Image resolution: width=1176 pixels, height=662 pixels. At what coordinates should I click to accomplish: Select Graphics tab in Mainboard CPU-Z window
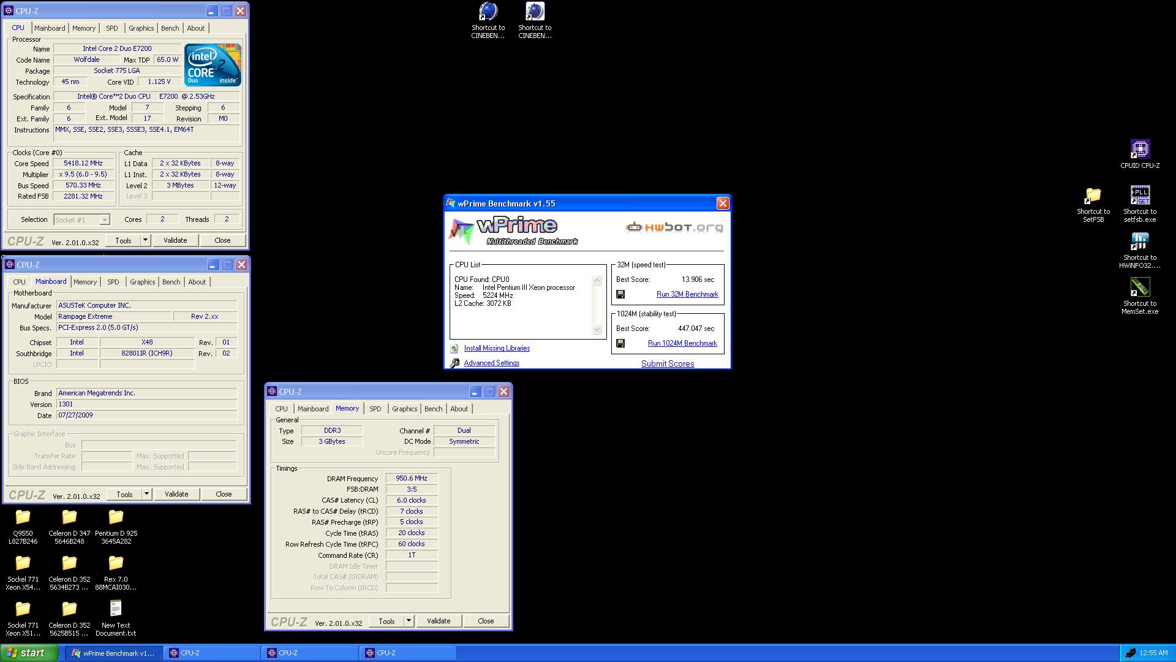[143, 282]
